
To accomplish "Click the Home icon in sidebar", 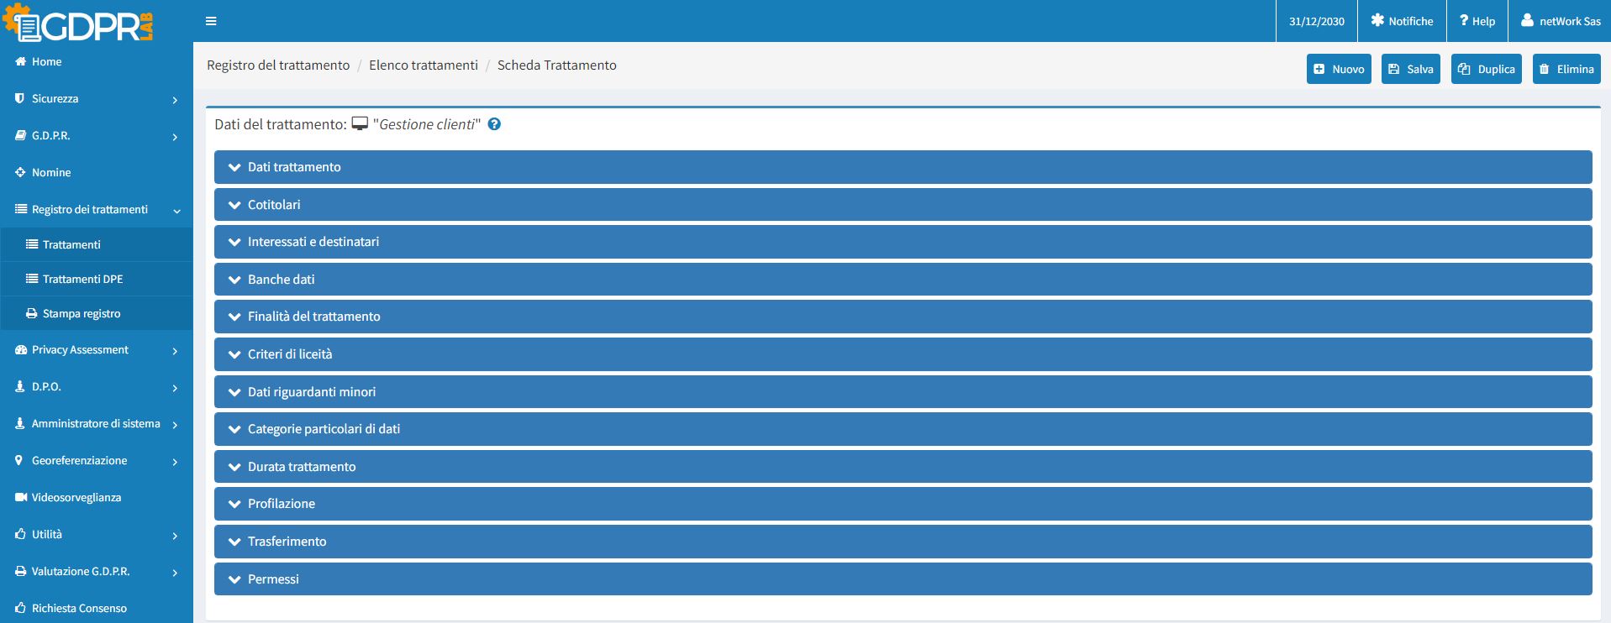I will 21,62.
